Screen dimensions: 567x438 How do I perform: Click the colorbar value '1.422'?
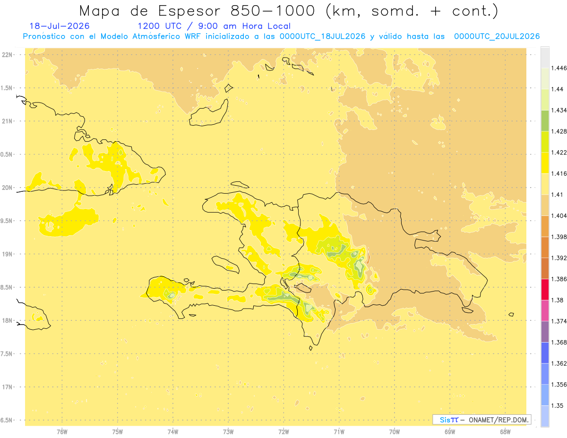pyautogui.click(x=558, y=152)
